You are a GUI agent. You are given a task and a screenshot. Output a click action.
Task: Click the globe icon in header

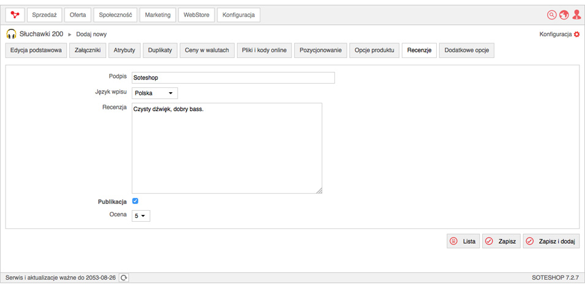[x=564, y=15]
